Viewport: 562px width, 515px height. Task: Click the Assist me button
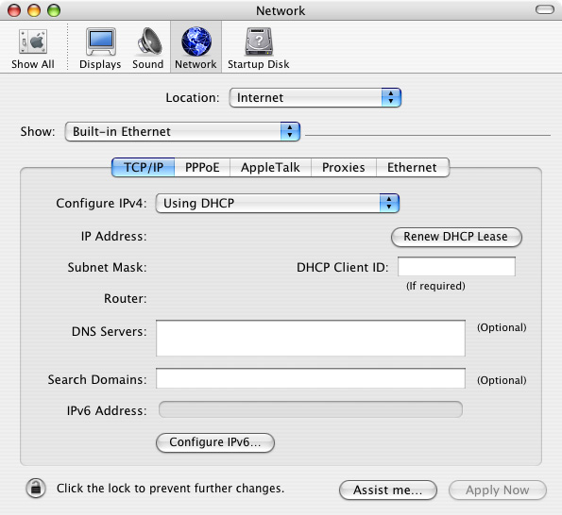pos(388,490)
